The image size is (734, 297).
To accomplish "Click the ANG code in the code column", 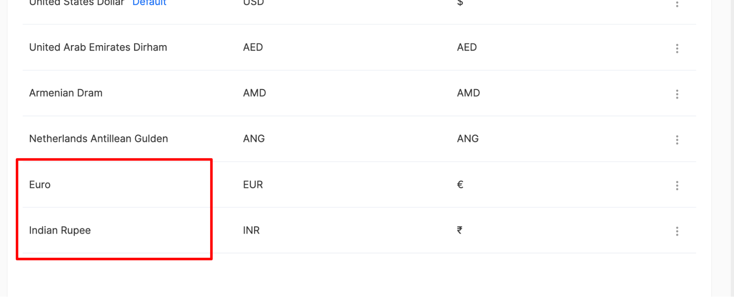I will [x=254, y=139].
